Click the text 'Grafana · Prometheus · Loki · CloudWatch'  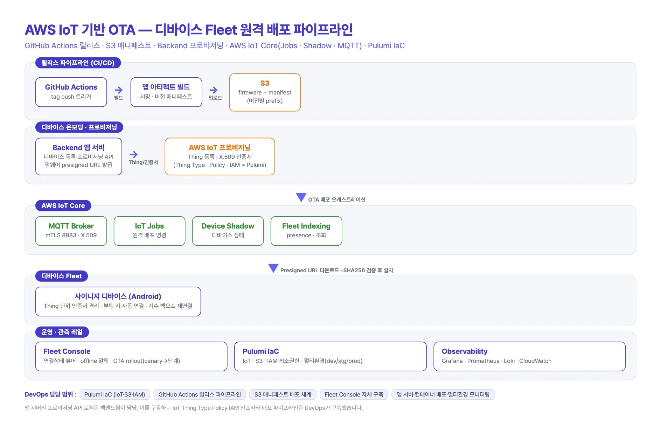[496, 361]
